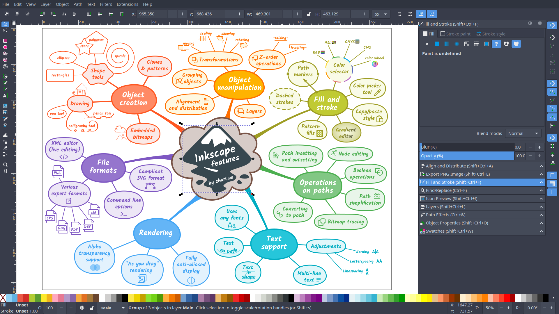
Task: Click the X position input field
Action: (x=153, y=14)
